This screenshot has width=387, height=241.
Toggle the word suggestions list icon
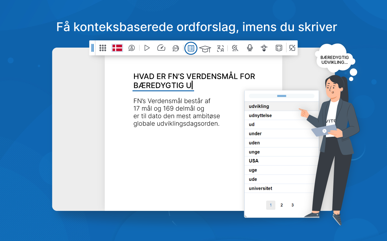click(191, 48)
